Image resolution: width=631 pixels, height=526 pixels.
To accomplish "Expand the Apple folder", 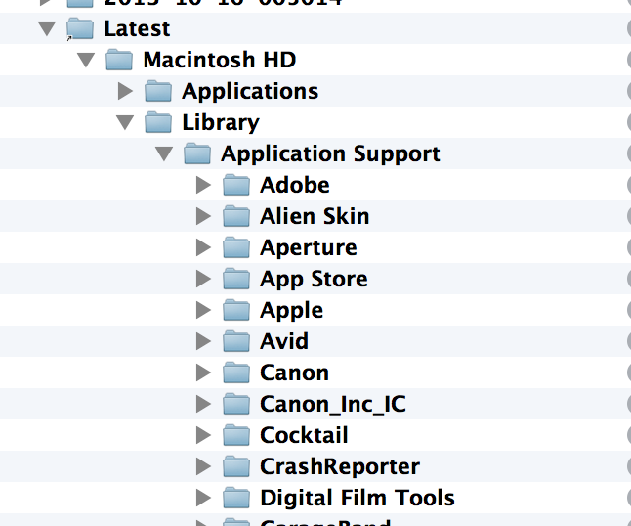I will pos(203,310).
